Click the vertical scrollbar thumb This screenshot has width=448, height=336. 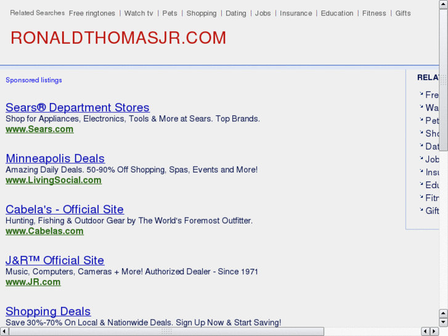coord(444,80)
